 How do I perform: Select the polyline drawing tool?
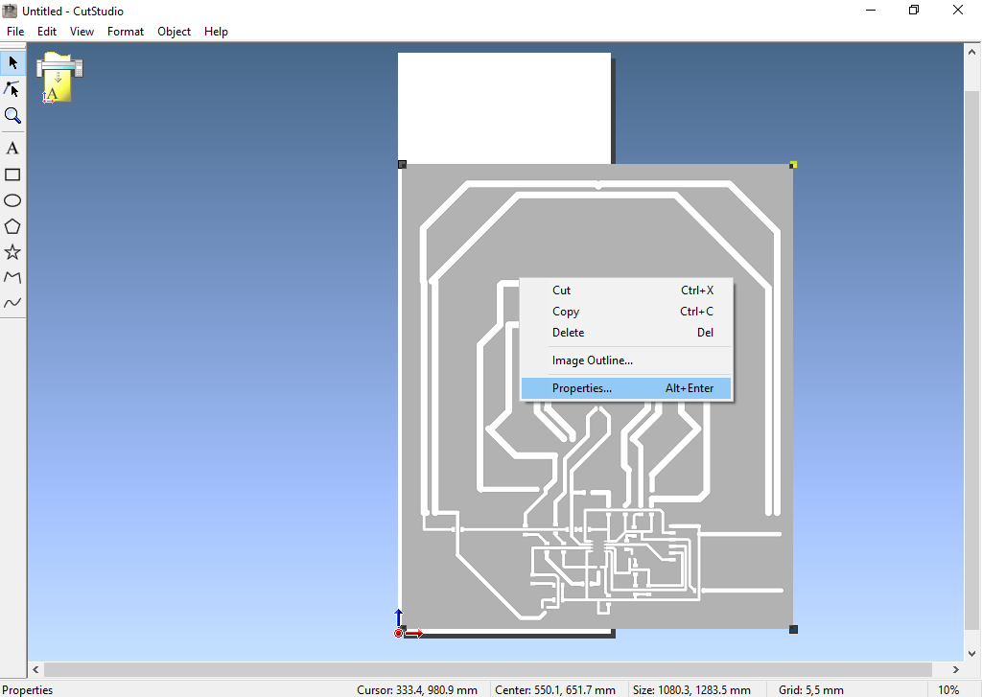tap(12, 277)
